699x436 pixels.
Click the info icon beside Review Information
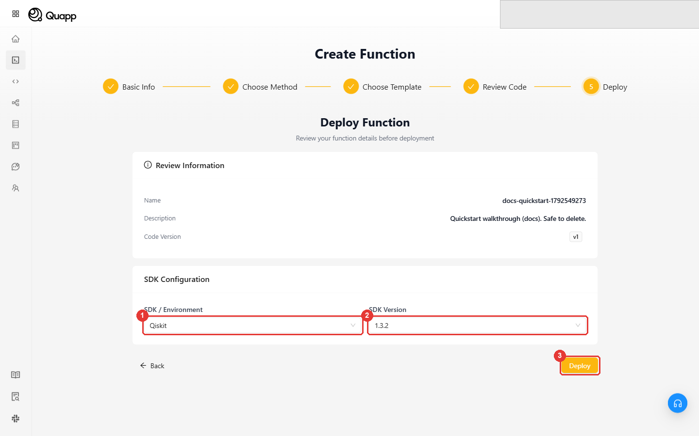(148, 165)
